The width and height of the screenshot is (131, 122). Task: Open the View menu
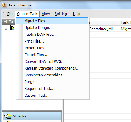click(46, 14)
